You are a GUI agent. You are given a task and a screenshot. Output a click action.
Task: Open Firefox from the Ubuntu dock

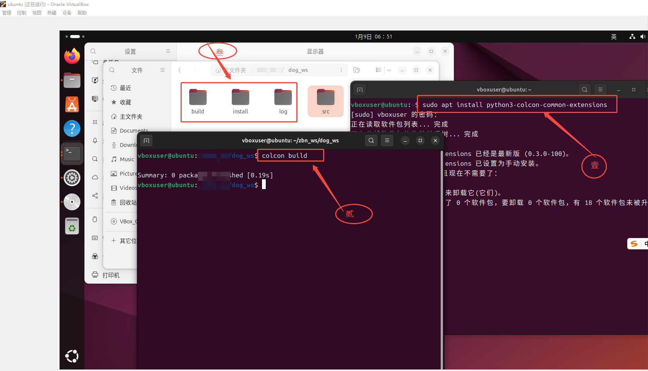click(x=72, y=56)
